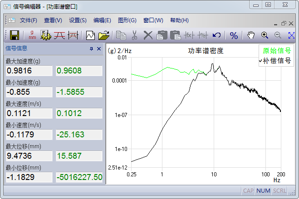Expand the 窗口(W) menu
The image size is (299, 199).
[x=152, y=20]
